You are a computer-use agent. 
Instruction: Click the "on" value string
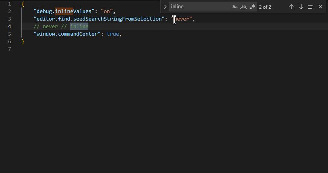coord(107,11)
